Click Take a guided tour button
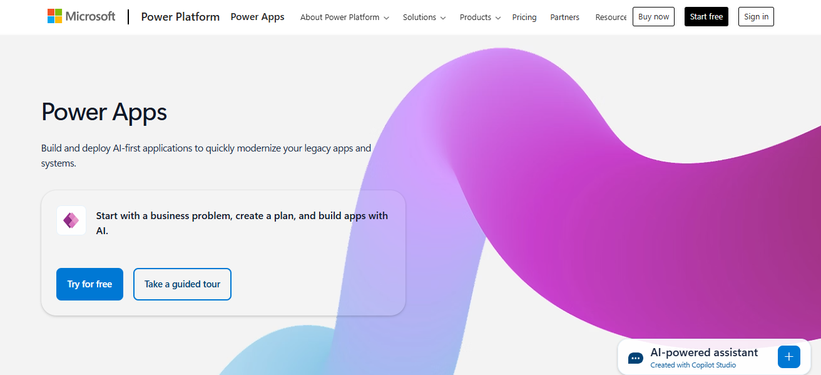The image size is (821, 375). click(182, 284)
